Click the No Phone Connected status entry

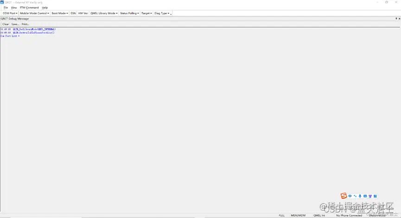(349, 215)
